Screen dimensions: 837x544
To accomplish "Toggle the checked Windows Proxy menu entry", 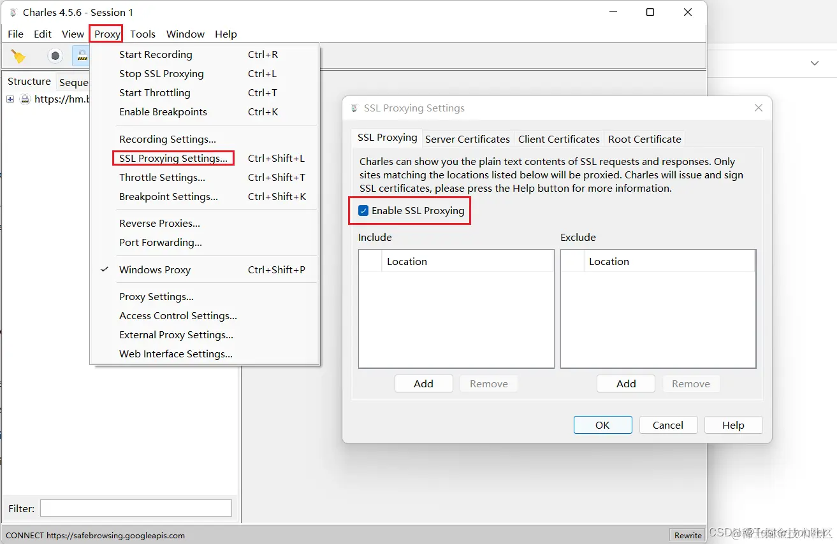I will click(x=204, y=269).
